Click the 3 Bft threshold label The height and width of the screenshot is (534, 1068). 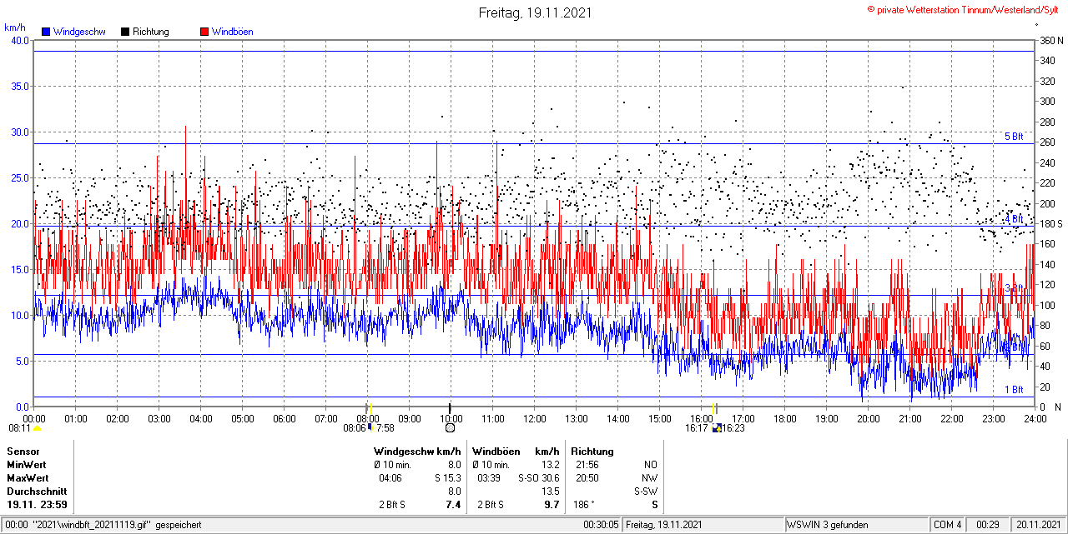click(x=1014, y=288)
